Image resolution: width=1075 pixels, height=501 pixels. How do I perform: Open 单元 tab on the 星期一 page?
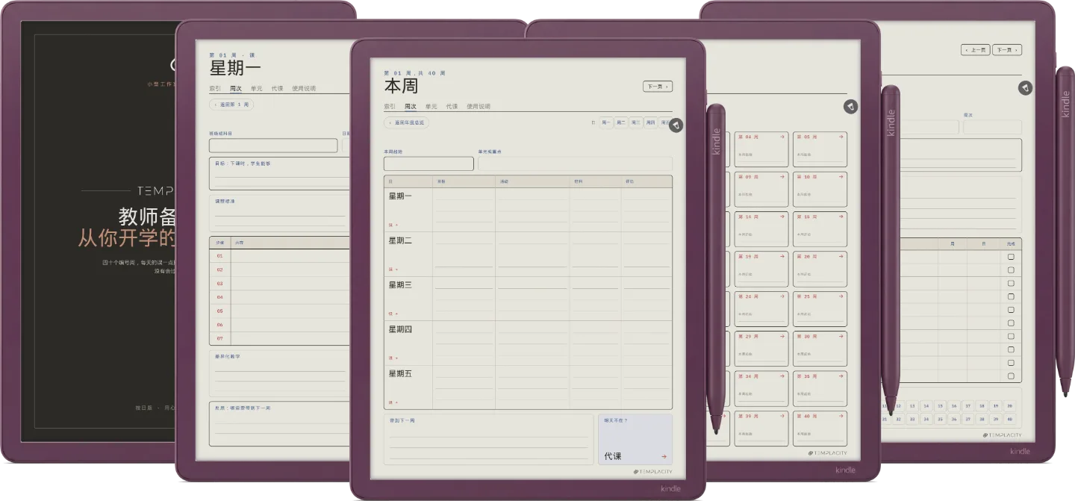click(x=256, y=88)
